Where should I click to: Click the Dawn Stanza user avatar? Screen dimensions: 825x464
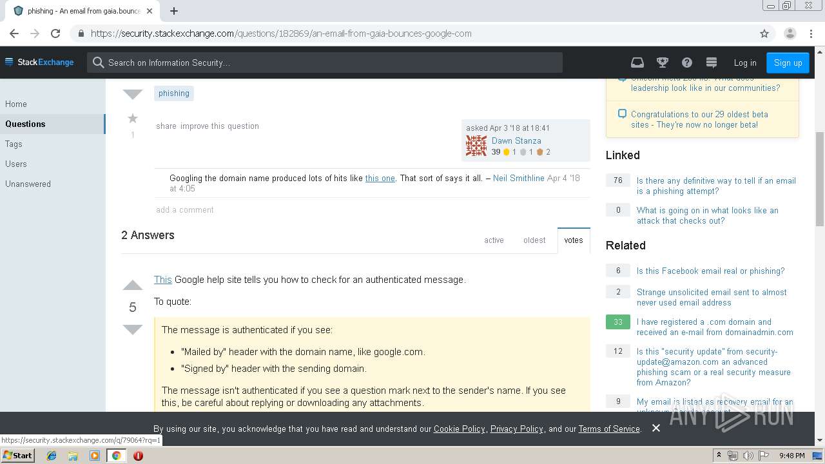476,146
